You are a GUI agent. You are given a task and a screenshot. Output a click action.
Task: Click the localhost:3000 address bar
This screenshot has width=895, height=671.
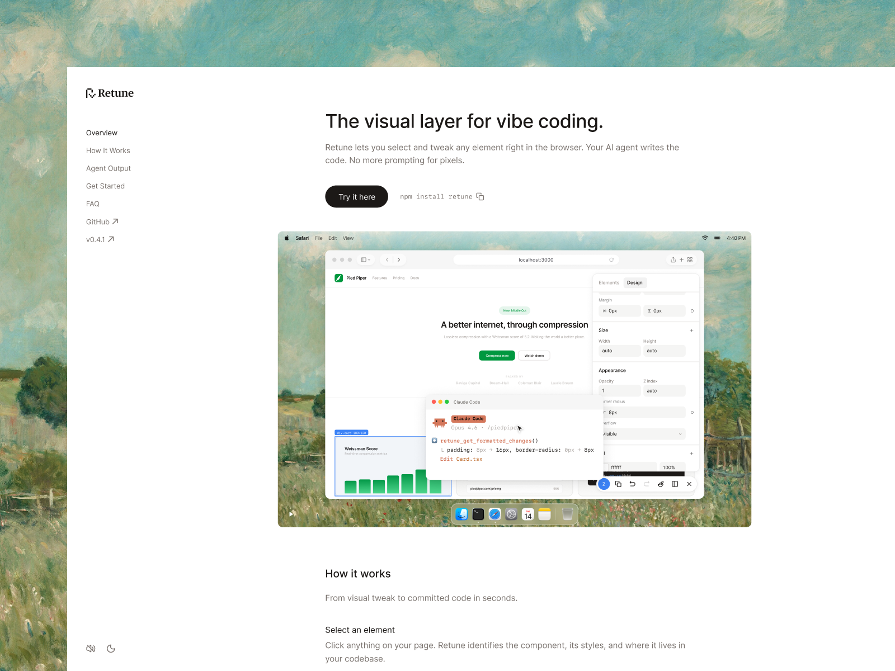coord(536,260)
